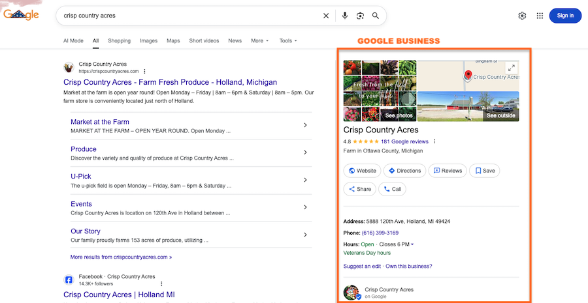Open the AI Mode tab

click(x=73, y=41)
